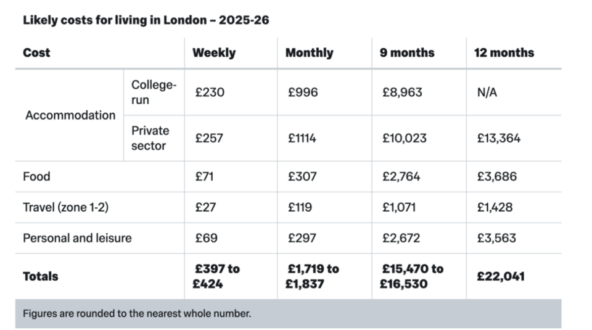Click the Accommodation row label
The image size is (592, 330).
point(70,115)
